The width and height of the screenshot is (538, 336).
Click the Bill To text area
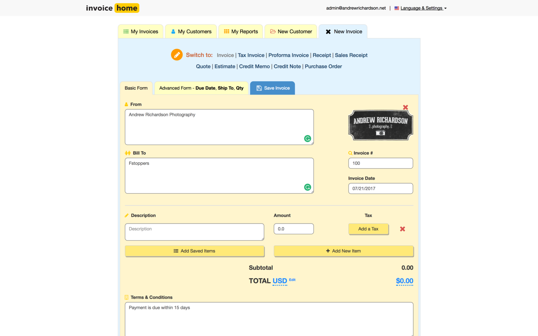[219, 176]
